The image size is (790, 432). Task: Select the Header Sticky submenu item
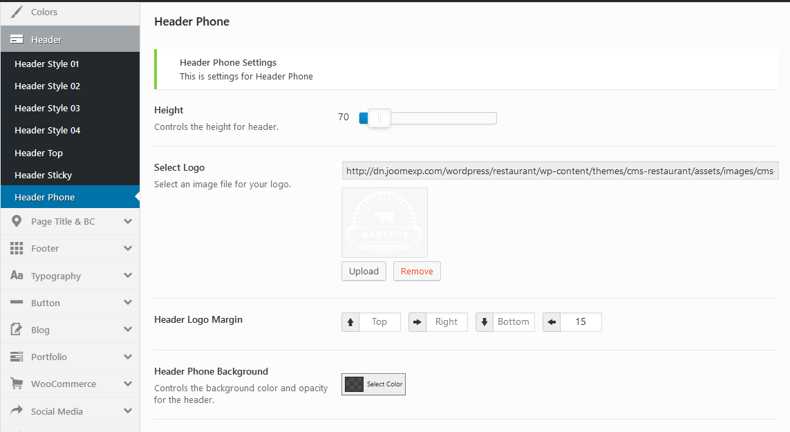click(43, 175)
